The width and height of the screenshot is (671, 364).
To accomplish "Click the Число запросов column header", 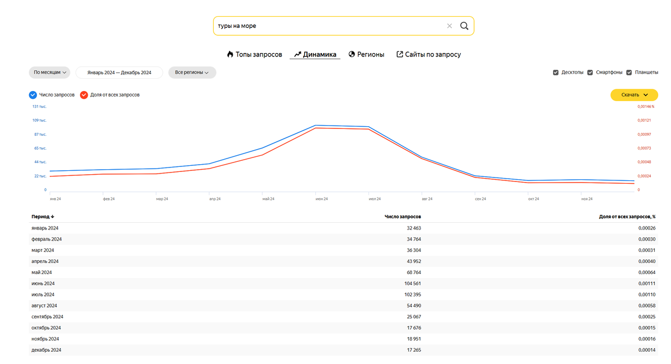I will pyautogui.click(x=403, y=217).
